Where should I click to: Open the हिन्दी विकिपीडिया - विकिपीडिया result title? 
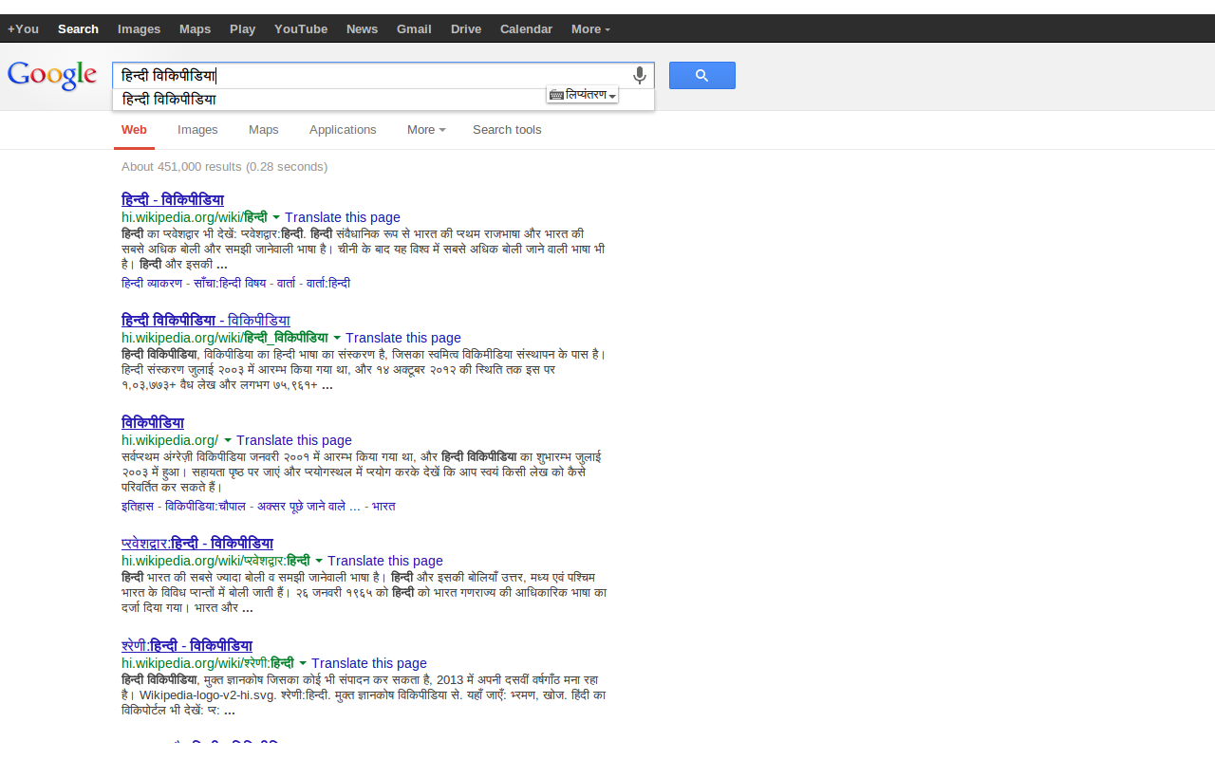coord(206,321)
